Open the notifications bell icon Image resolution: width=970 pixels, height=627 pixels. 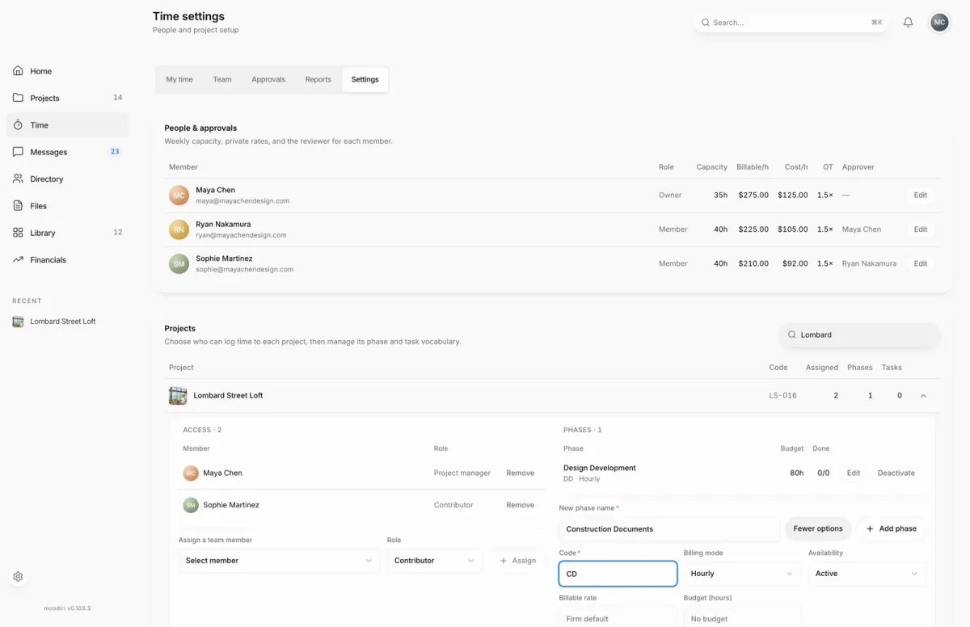point(908,23)
